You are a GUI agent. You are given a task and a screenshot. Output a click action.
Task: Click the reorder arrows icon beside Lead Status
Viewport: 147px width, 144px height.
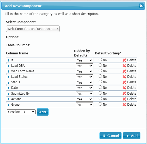click(9, 77)
